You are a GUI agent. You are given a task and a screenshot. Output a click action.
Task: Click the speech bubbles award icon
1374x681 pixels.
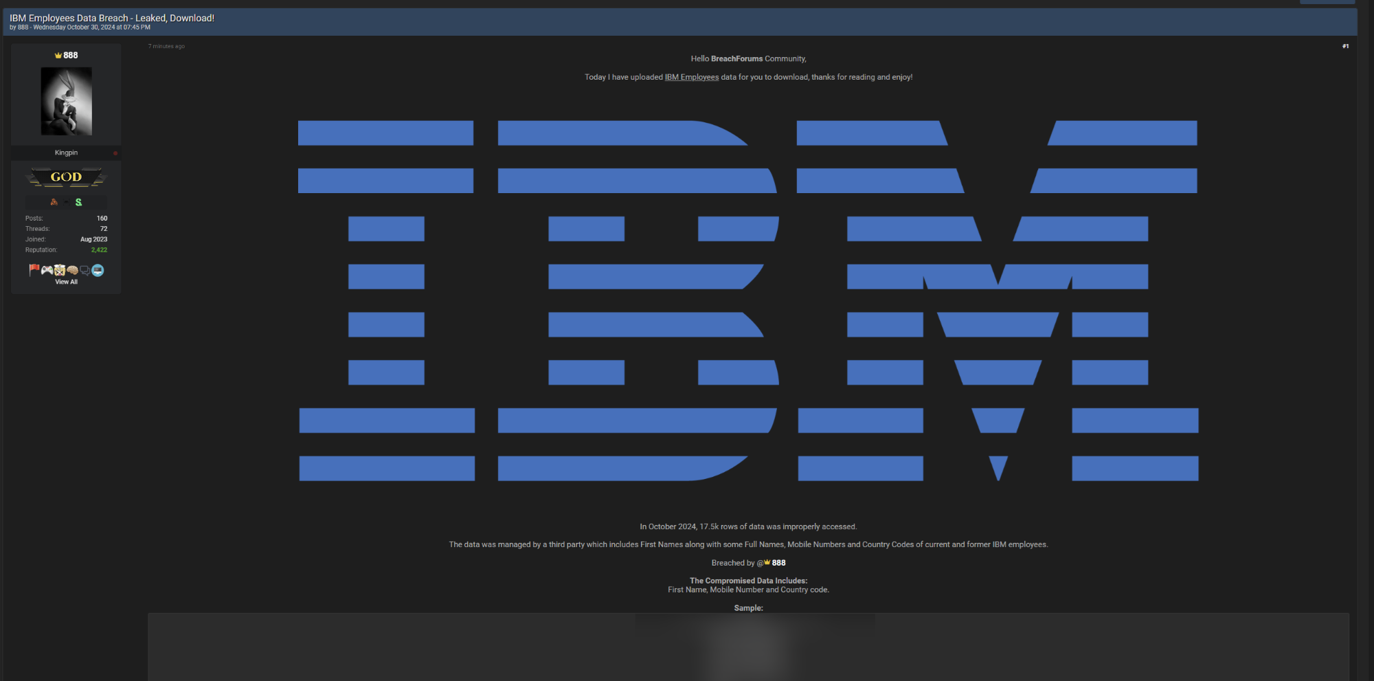point(84,271)
